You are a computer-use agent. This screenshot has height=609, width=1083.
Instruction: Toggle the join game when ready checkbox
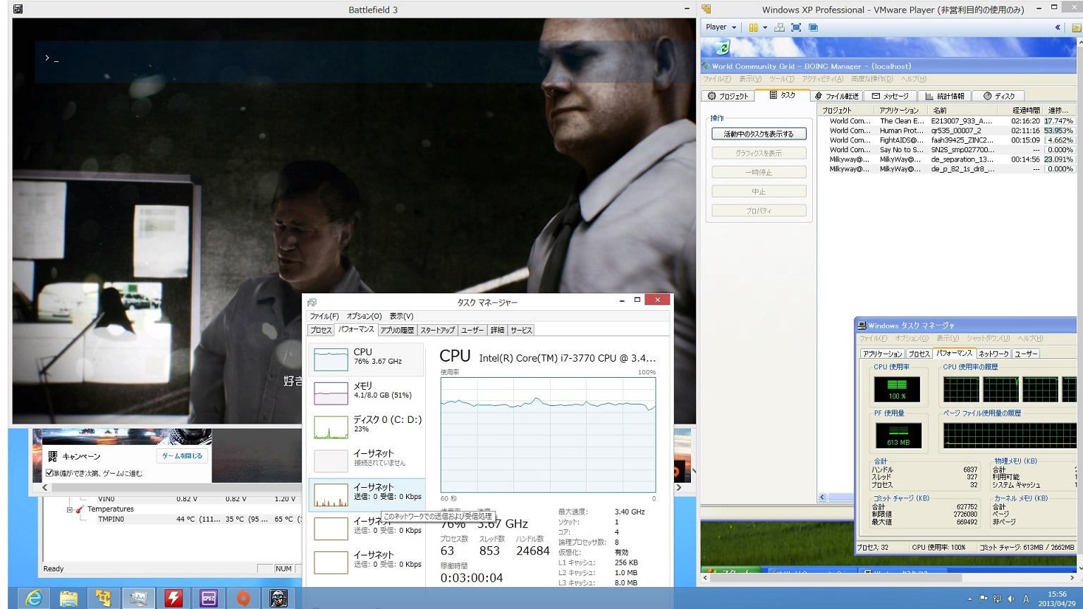point(50,473)
